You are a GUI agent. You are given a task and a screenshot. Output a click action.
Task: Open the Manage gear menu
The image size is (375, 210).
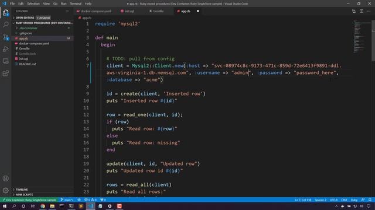[5, 190]
